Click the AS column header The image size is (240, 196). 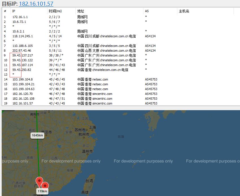pos(147,11)
